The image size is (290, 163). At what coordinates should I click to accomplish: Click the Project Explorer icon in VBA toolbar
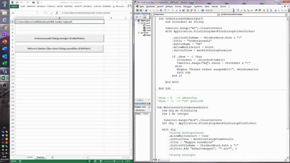click(x=188, y=10)
